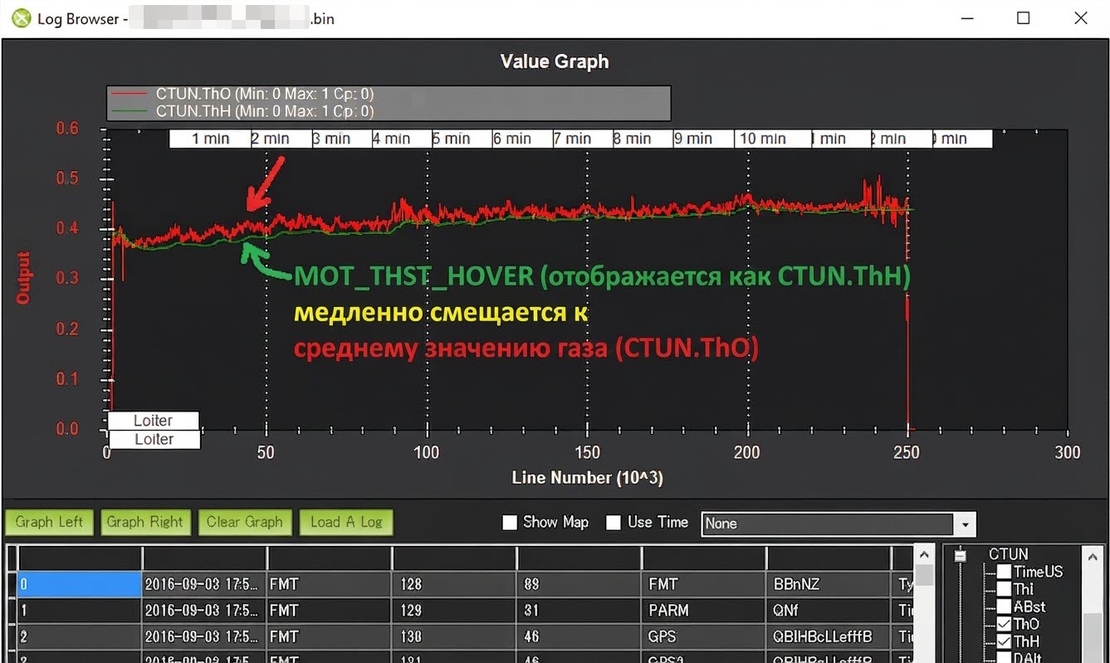1110x663 pixels.
Task: Select the table cell containing 128
Action: pyautogui.click(x=453, y=584)
